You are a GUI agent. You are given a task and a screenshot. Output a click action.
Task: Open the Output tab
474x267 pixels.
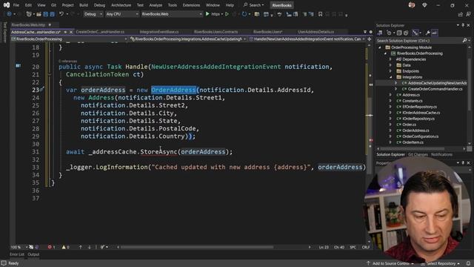[33, 254]
